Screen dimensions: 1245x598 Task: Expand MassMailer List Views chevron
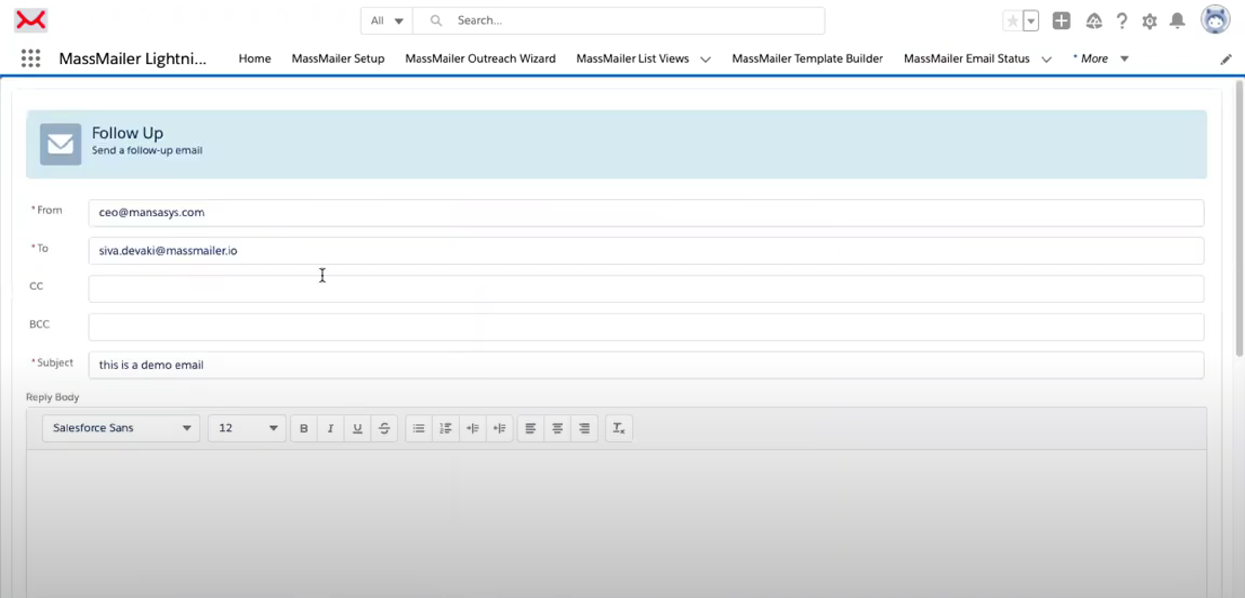[706, 59]
